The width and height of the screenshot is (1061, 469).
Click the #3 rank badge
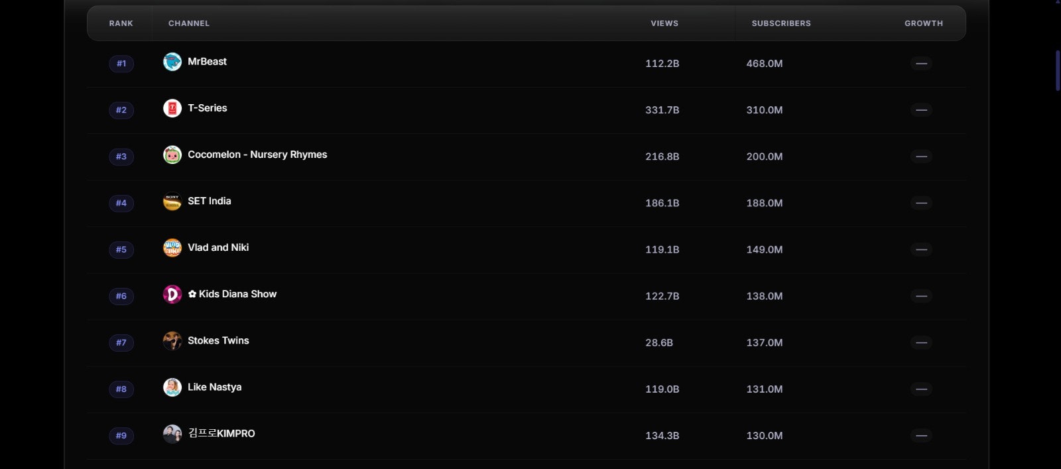tap(121, 157)
